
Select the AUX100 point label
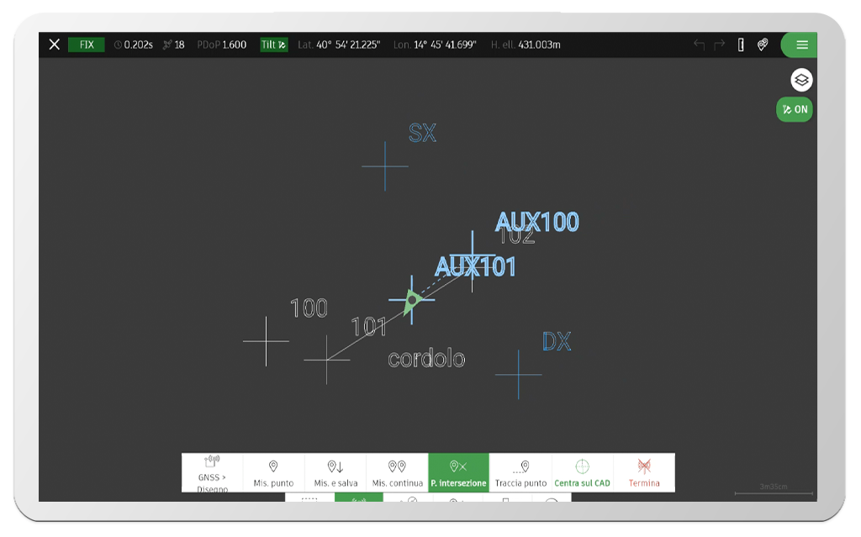click(538, 222)
